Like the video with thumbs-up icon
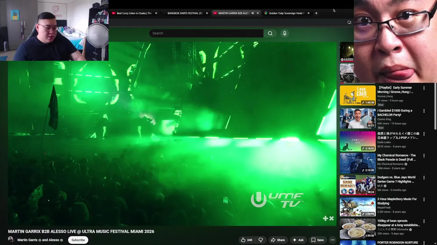The height and width of the screenshot is (245, 437). [243, 240]
